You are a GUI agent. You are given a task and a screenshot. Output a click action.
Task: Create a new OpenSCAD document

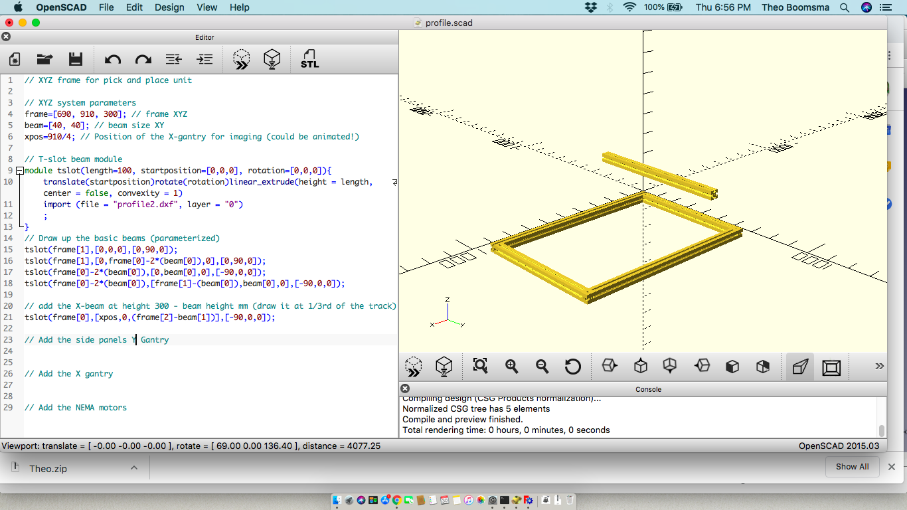(15, 59)
